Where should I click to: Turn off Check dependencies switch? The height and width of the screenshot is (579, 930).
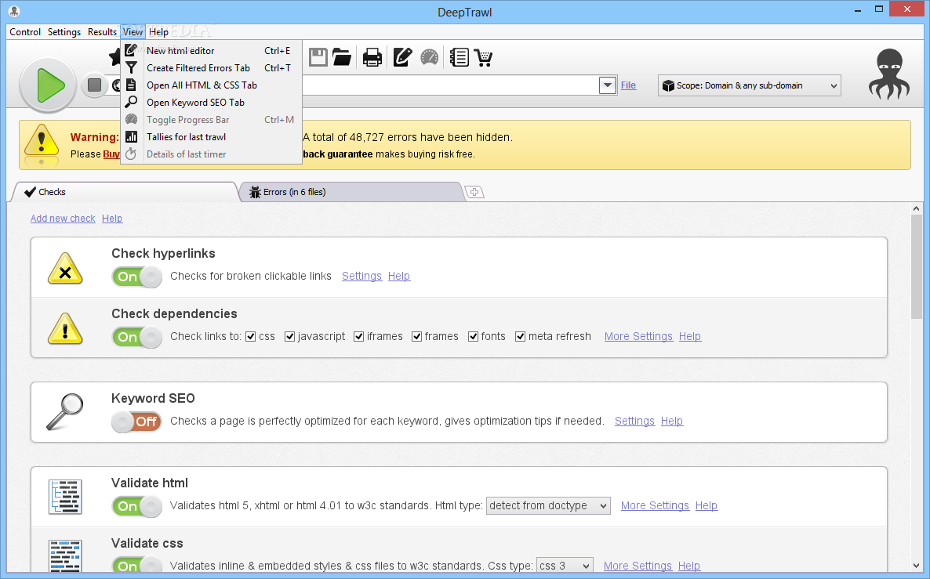click(x=137, y=337)
